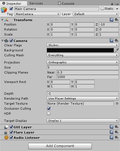This screenshot has height=151, width=120.
Task: Pick the background color with the eyedropper icon
Action: tap(117, 50)
